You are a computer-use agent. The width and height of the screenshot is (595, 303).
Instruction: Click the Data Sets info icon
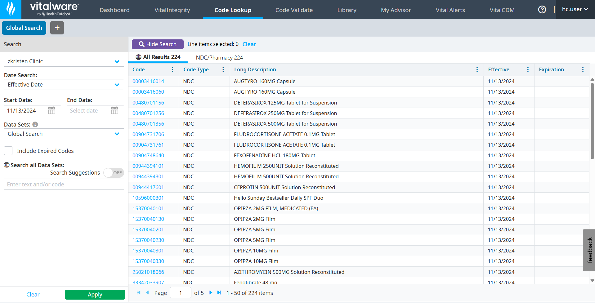click(x=35, y=124)
